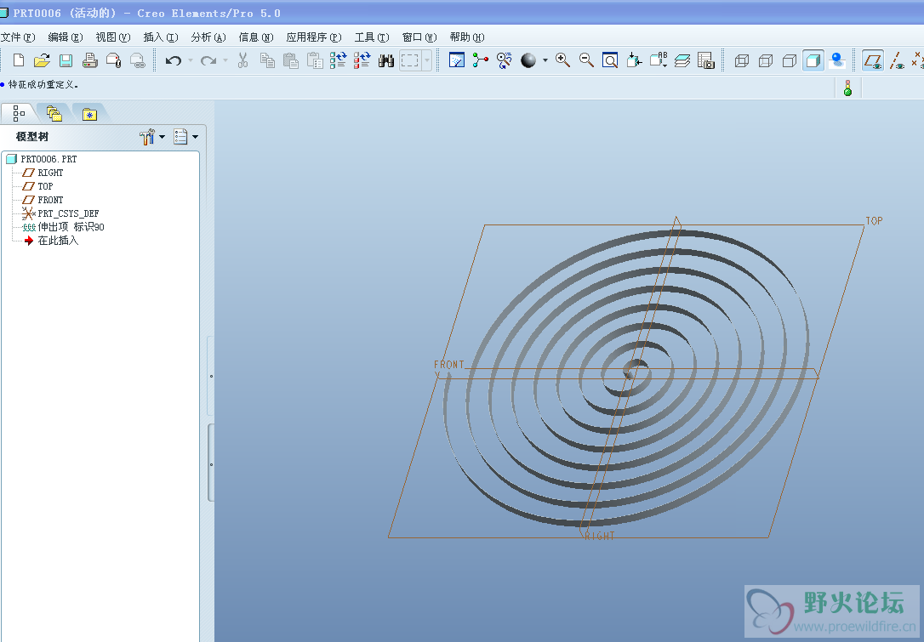Image resolution: width=924 pixels, height=642 pixels.
Task: Click the Regenerate model icon
Action: 338,60
